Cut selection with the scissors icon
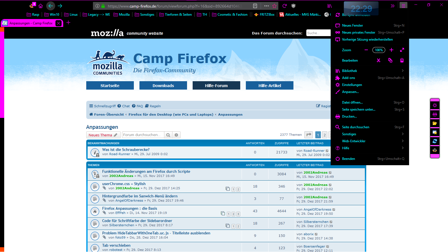The image size is (448, 252). click(379, 60)
